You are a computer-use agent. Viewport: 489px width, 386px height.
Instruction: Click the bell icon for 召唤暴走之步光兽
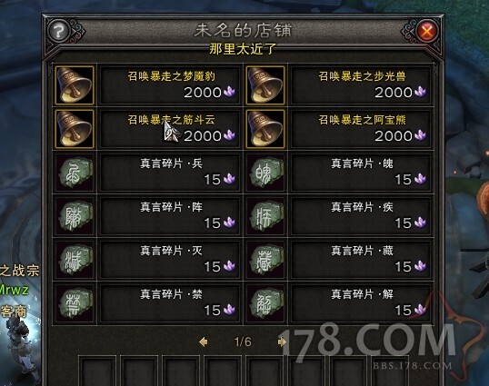[265, 85]
